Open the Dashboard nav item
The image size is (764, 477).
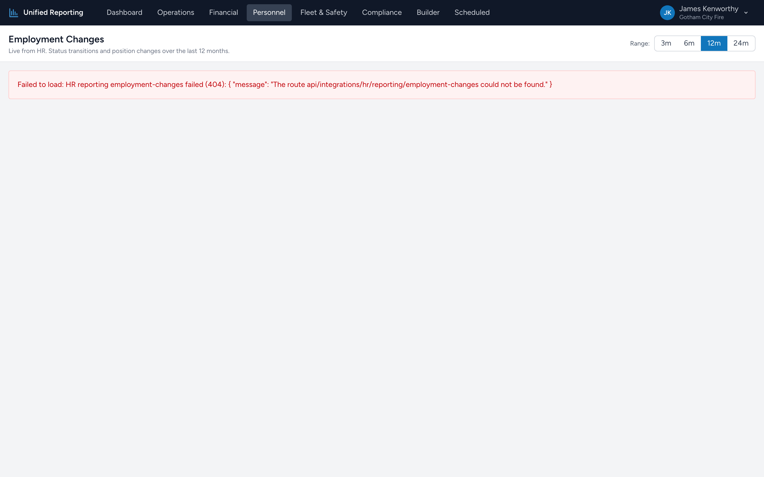click(124, 13)
